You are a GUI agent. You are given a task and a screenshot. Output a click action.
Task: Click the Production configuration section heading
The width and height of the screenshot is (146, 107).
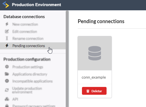pos(27,59)
